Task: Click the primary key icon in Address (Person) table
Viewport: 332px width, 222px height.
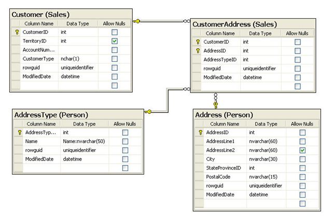Action: 199,133
